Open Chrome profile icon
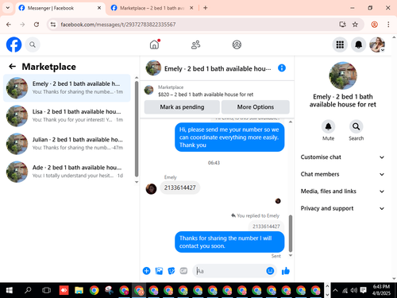The image size is (397, 298). point(374,25)
